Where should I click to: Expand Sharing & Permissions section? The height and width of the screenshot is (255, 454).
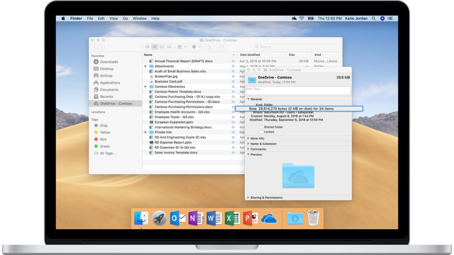[x=248, y=197]
